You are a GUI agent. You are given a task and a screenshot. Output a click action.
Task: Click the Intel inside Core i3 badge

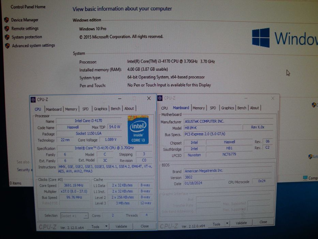tap(138, 130)
